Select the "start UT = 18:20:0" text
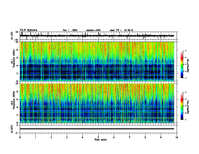Screen dimensions: 199x154 point(121,30)
